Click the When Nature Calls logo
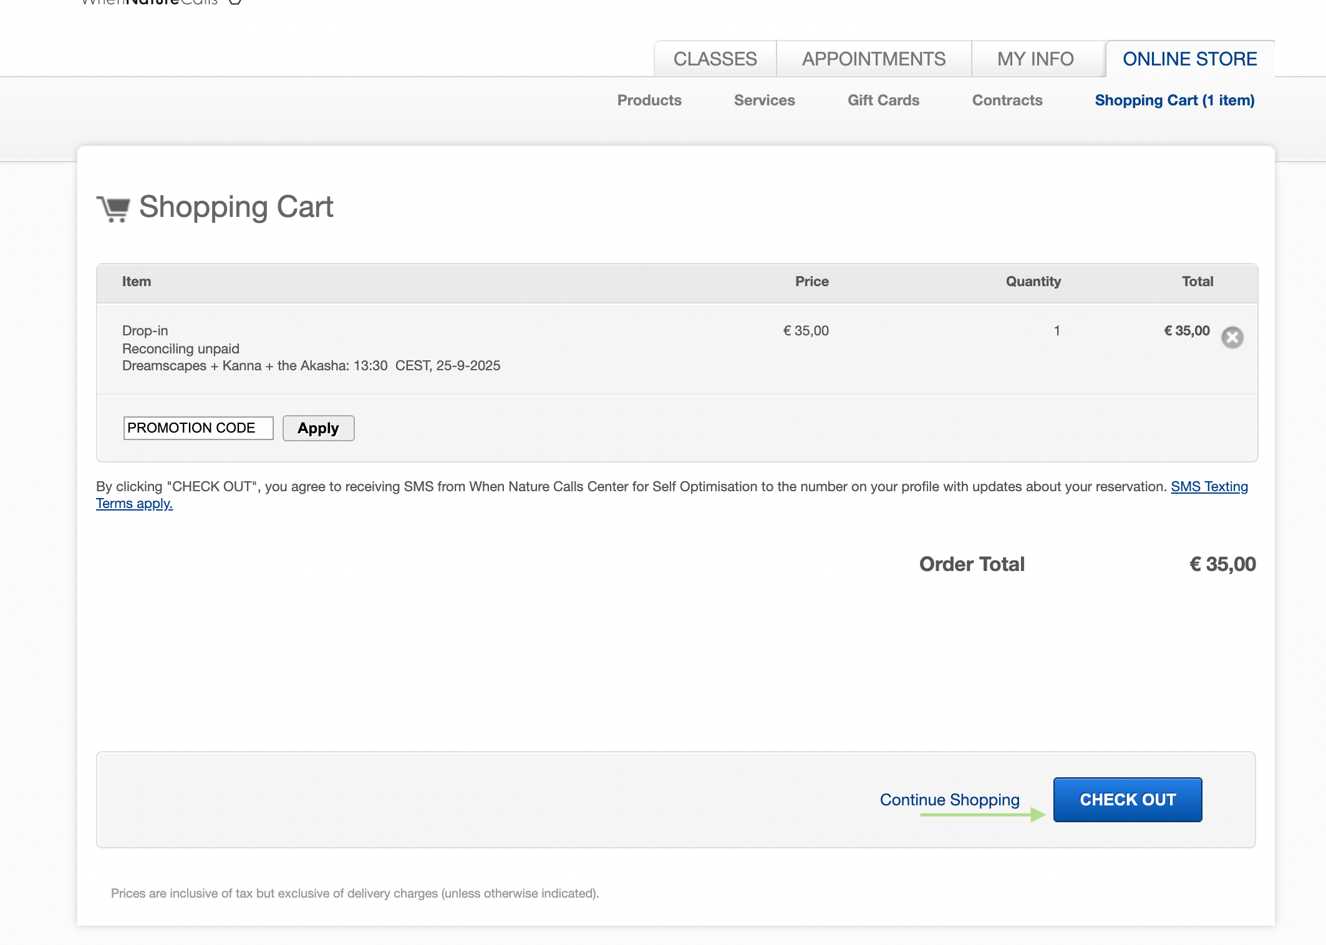The height and width of the screenshot is (945, 1326). point(150,2)
